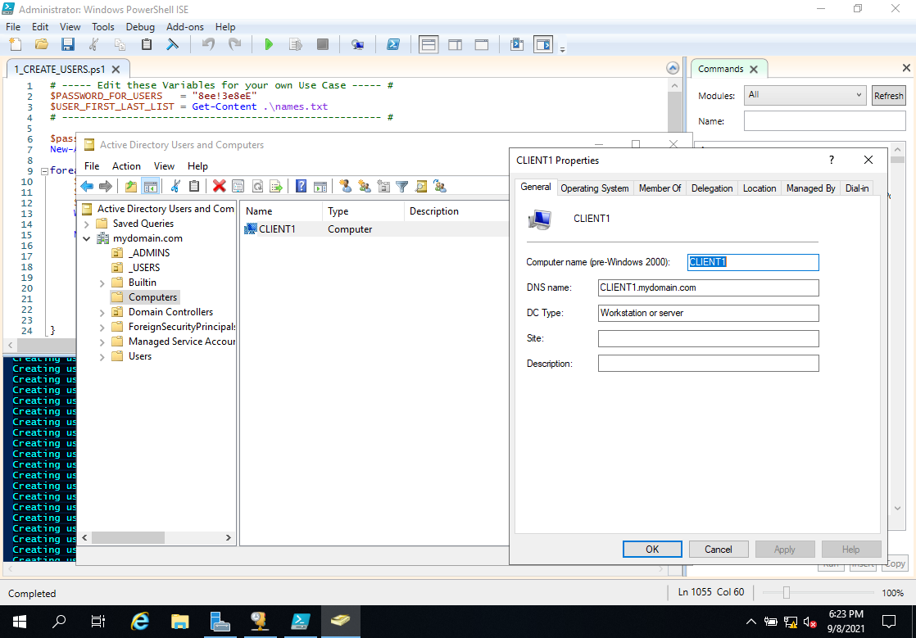Collapse the foreach block on line 9
The image size is (916, 638).
point(43,171)
